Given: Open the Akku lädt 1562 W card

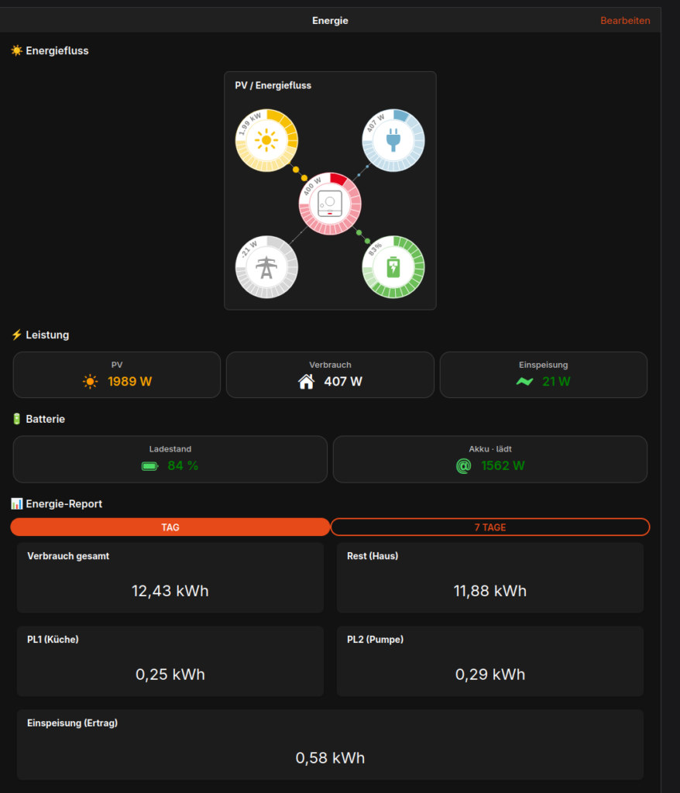Looking at the screenshot, I should click(x=490, y=459).
